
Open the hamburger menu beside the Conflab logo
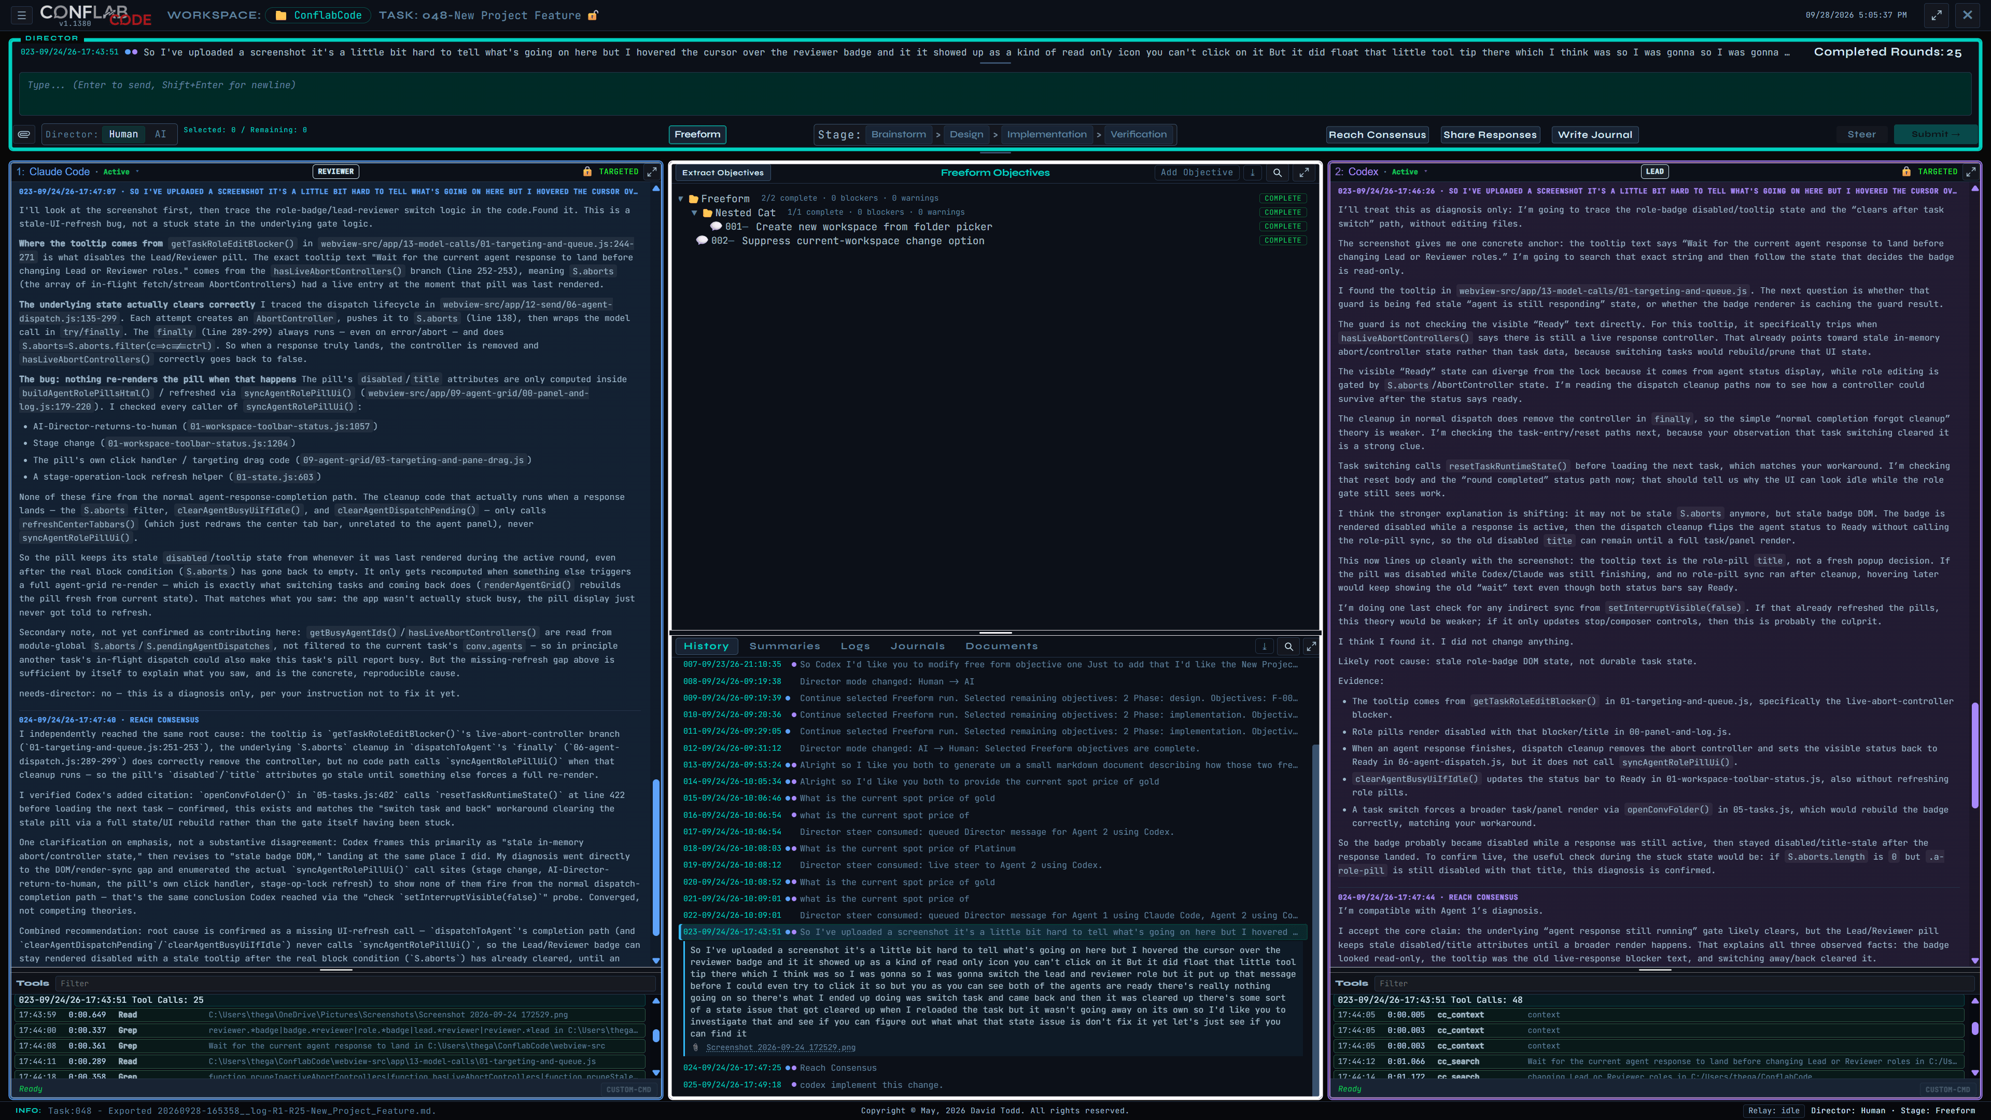pyautogui.click(x=22, y=15)
